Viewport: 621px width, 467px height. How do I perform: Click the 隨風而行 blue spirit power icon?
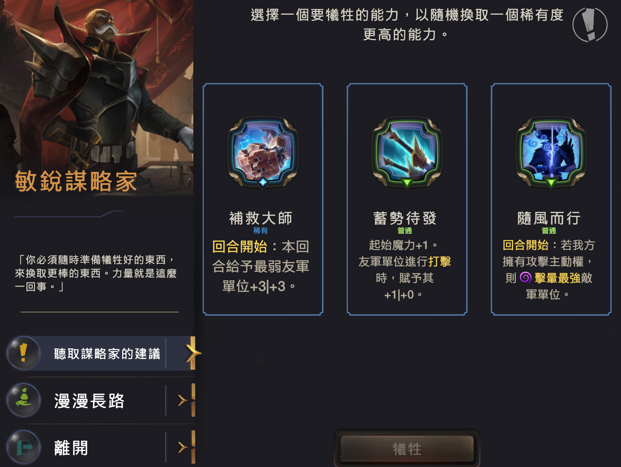551,151
